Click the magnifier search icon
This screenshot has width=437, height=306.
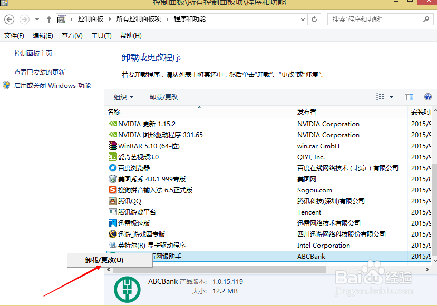[x=426, y=19]
